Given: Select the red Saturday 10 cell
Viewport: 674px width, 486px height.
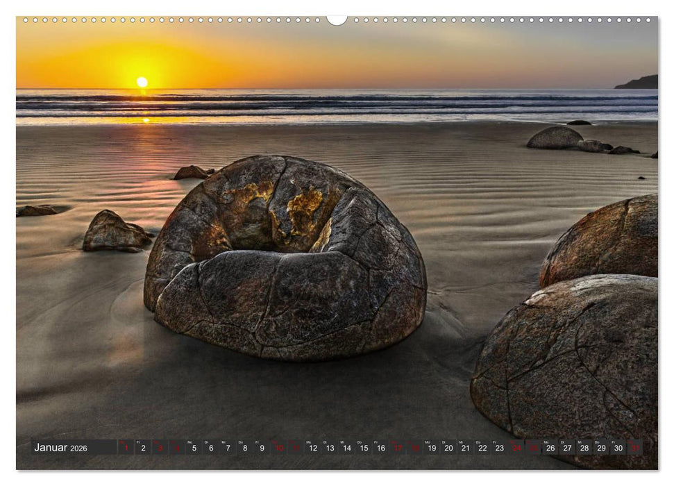Looking at the screenshot, I should pos(278,448).
